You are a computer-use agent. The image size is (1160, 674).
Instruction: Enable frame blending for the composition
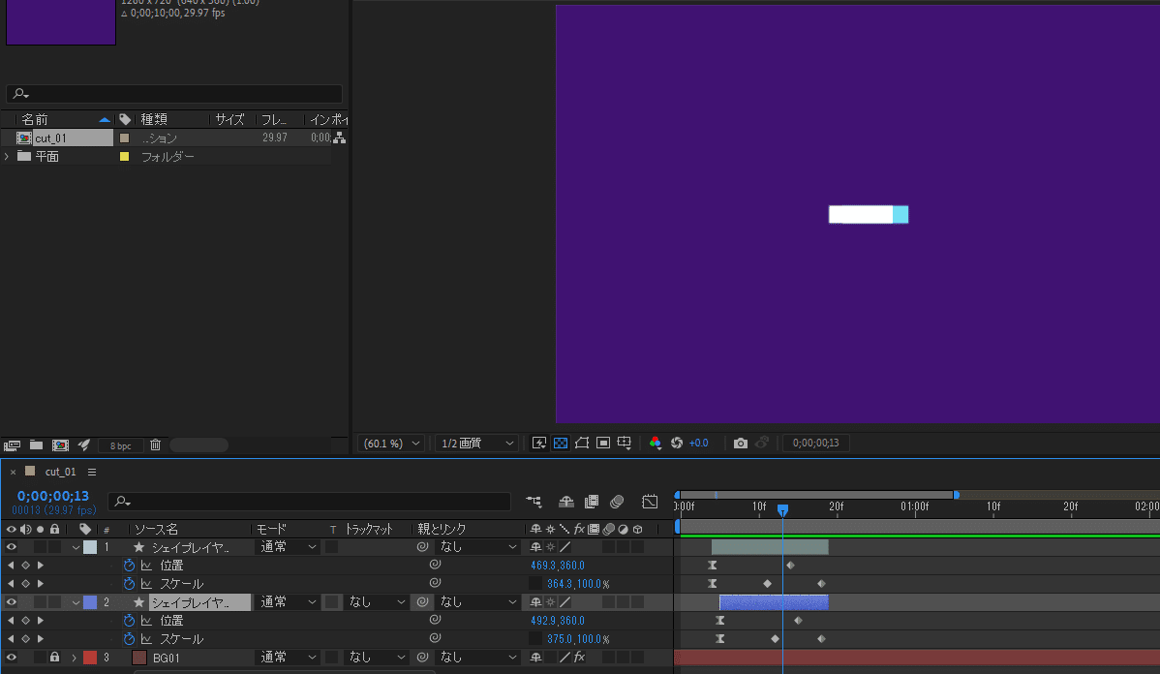pyautogui.click(x=591, y=502)
